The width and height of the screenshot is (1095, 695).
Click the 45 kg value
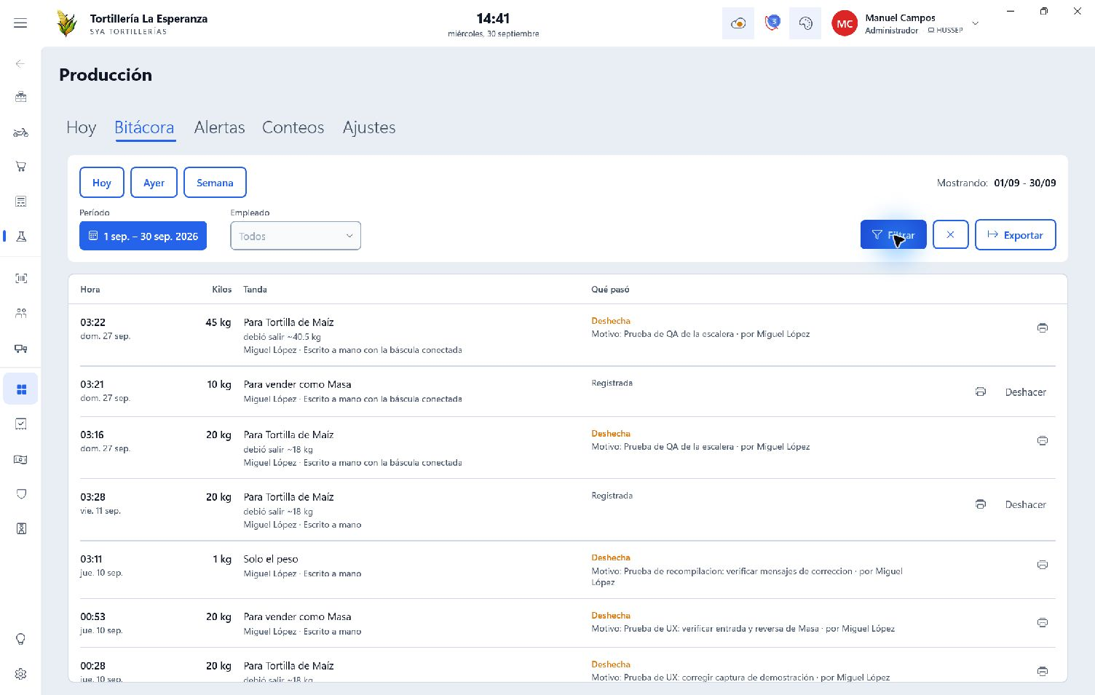218,322
